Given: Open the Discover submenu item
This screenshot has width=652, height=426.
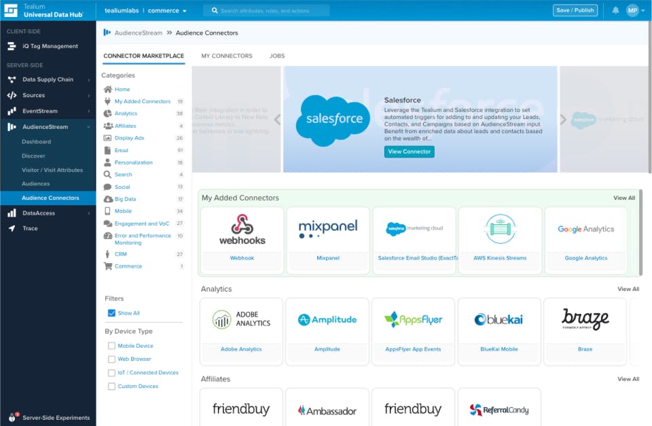Looking at the screenshot, I should coord(34,156).
